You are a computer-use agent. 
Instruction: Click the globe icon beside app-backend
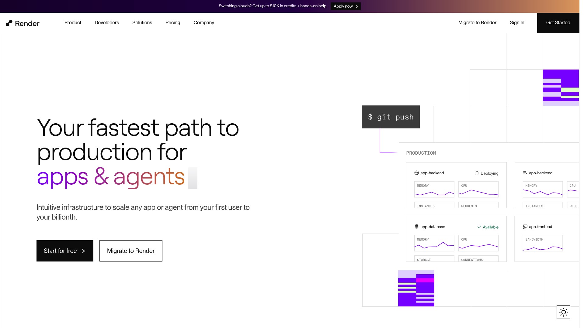(x=416, y=173)
